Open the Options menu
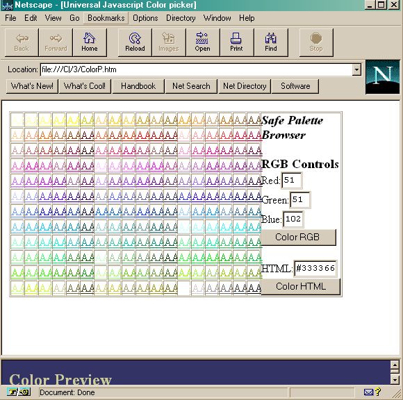 pyautogui.click(x=145, y=18)
